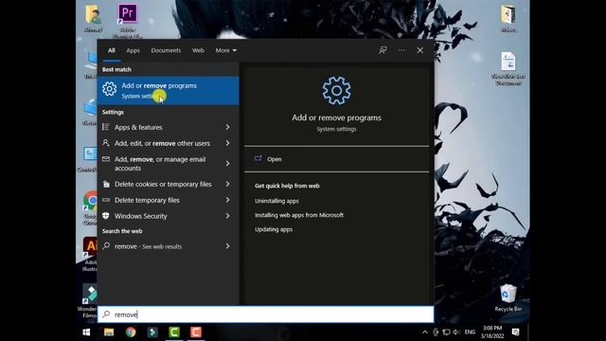The height and width of the screenshot is (341, 606).
Task: Open the More filter dropdown
Action: coord(225,50)
